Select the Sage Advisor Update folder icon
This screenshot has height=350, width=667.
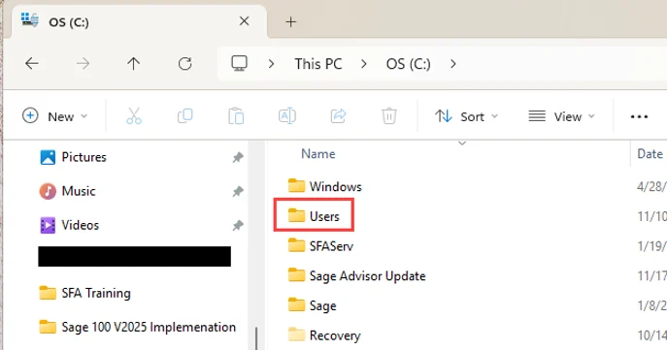pyautogui.click(x=296, y=275)
